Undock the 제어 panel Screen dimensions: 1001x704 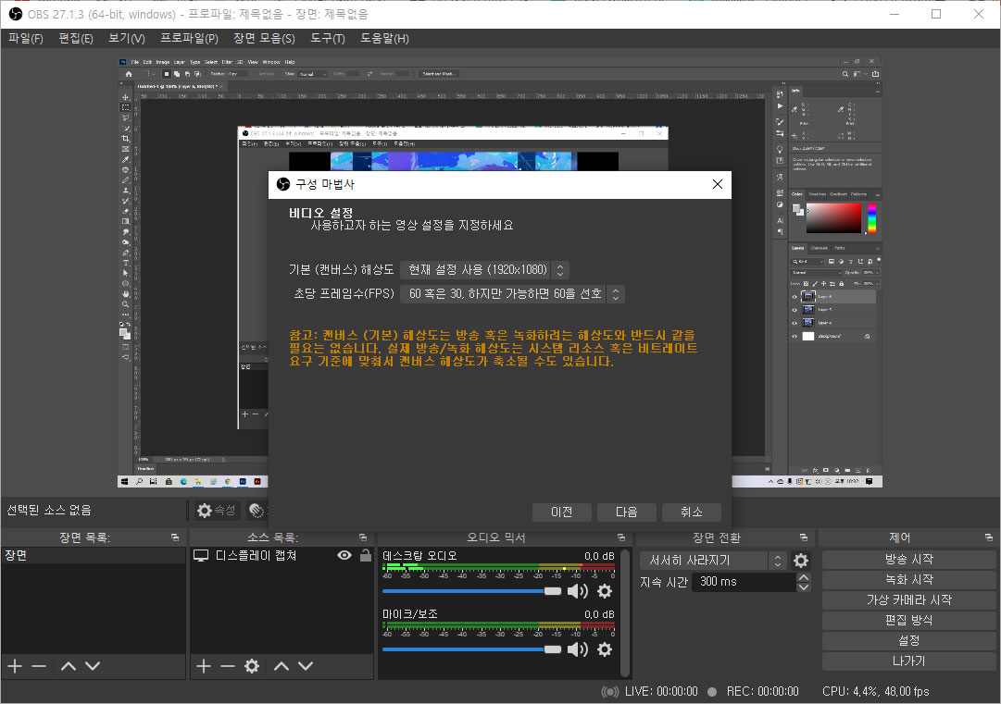[988, 537]
